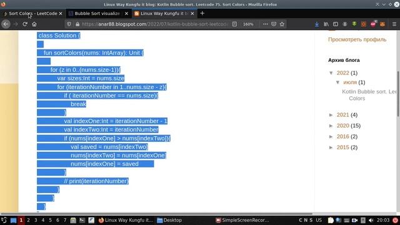Open the 2021 archive link
Viewport: 400px width, 225px height.
342,115
